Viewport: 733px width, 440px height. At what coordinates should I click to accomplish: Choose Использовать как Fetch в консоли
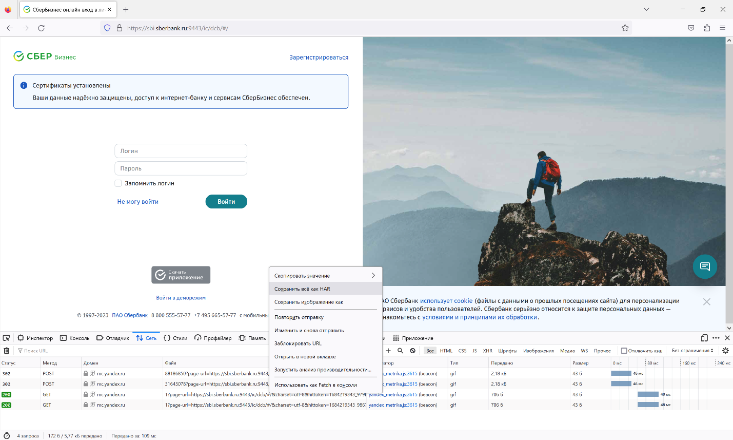click(325, 385)
